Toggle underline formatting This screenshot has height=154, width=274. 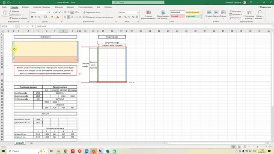coord(39,17)
